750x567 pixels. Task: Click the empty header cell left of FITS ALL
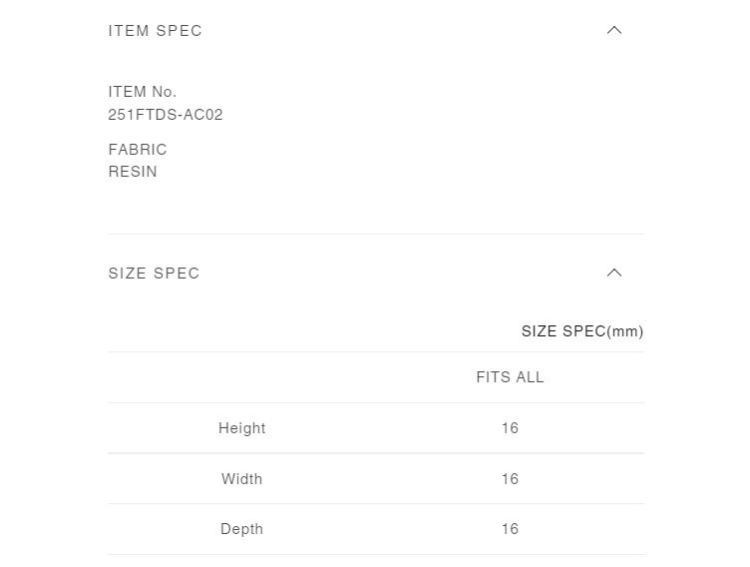tap(241, 377)
